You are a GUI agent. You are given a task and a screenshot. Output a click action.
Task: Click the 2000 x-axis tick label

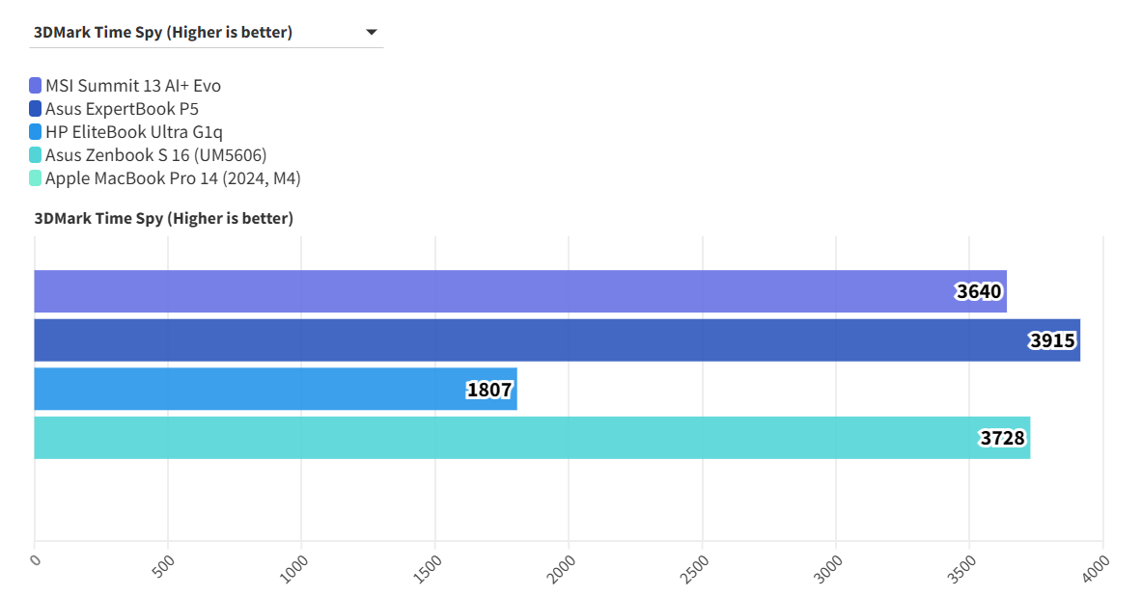(x=564, y=568)
